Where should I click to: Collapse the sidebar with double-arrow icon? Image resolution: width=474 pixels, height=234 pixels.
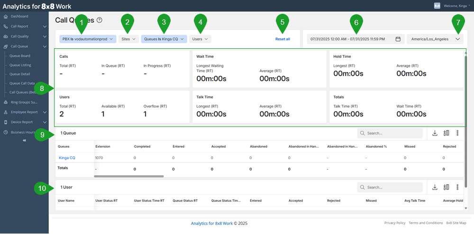(x=24, y=140)
